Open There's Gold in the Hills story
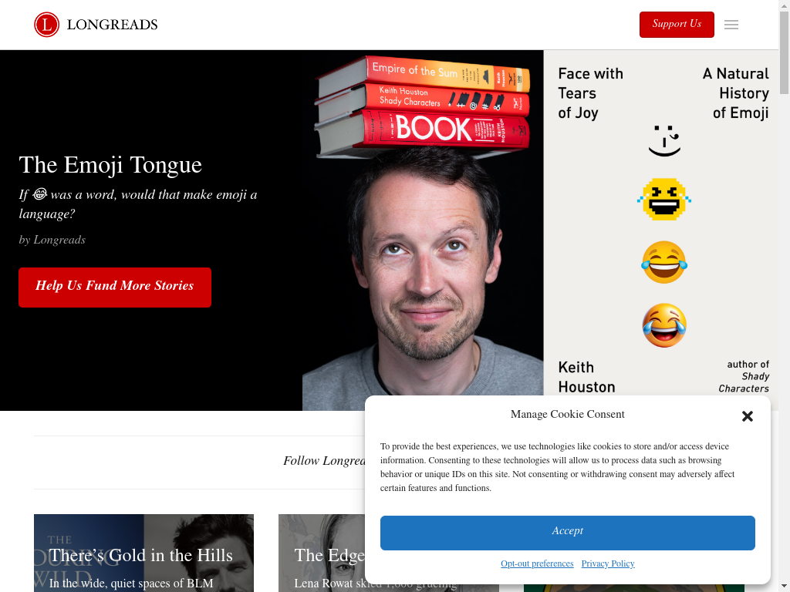Screen dimensions: 790x592 (x=141, y=555)
